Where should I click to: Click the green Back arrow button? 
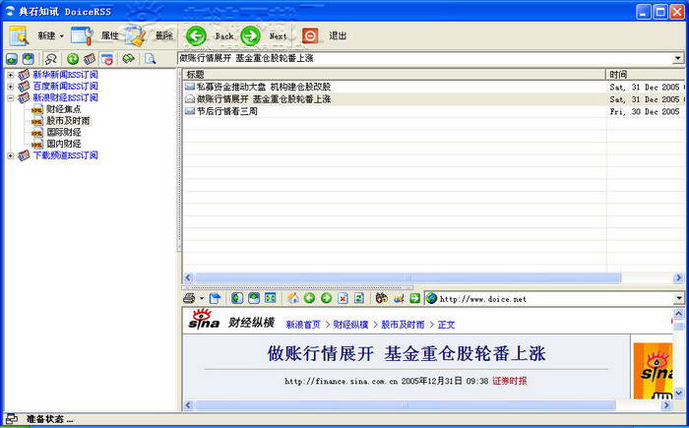196,35
